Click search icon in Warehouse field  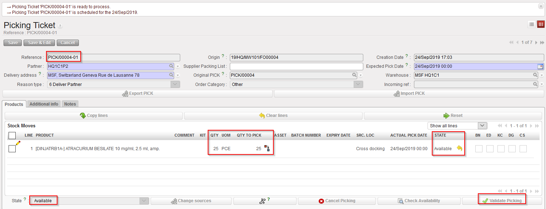pos(535,75)
